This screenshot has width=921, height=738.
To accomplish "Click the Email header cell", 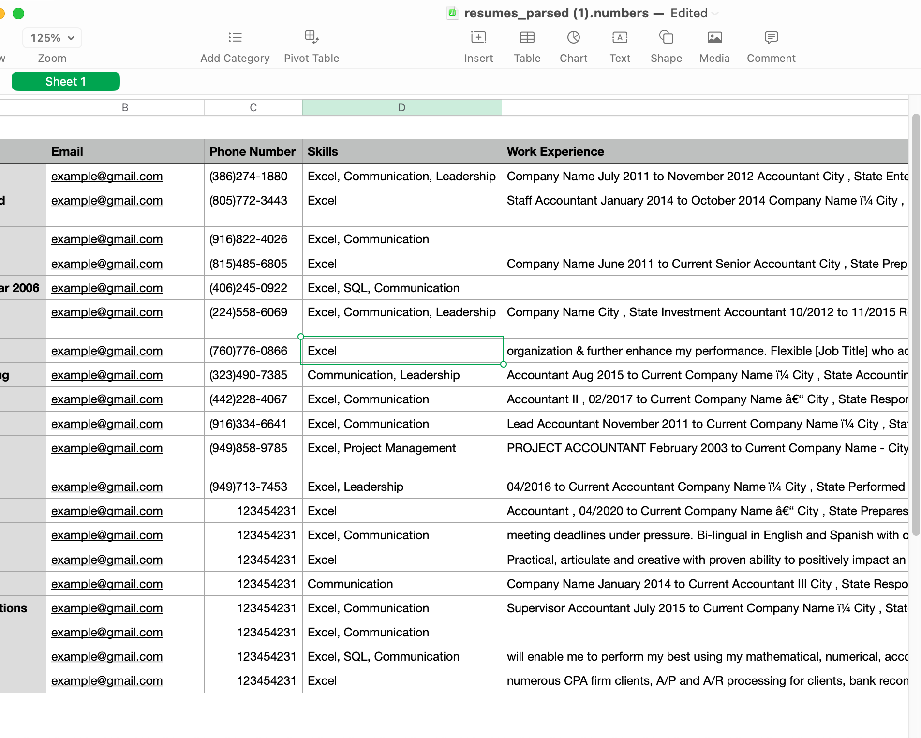I will click(x=125, y=151).
